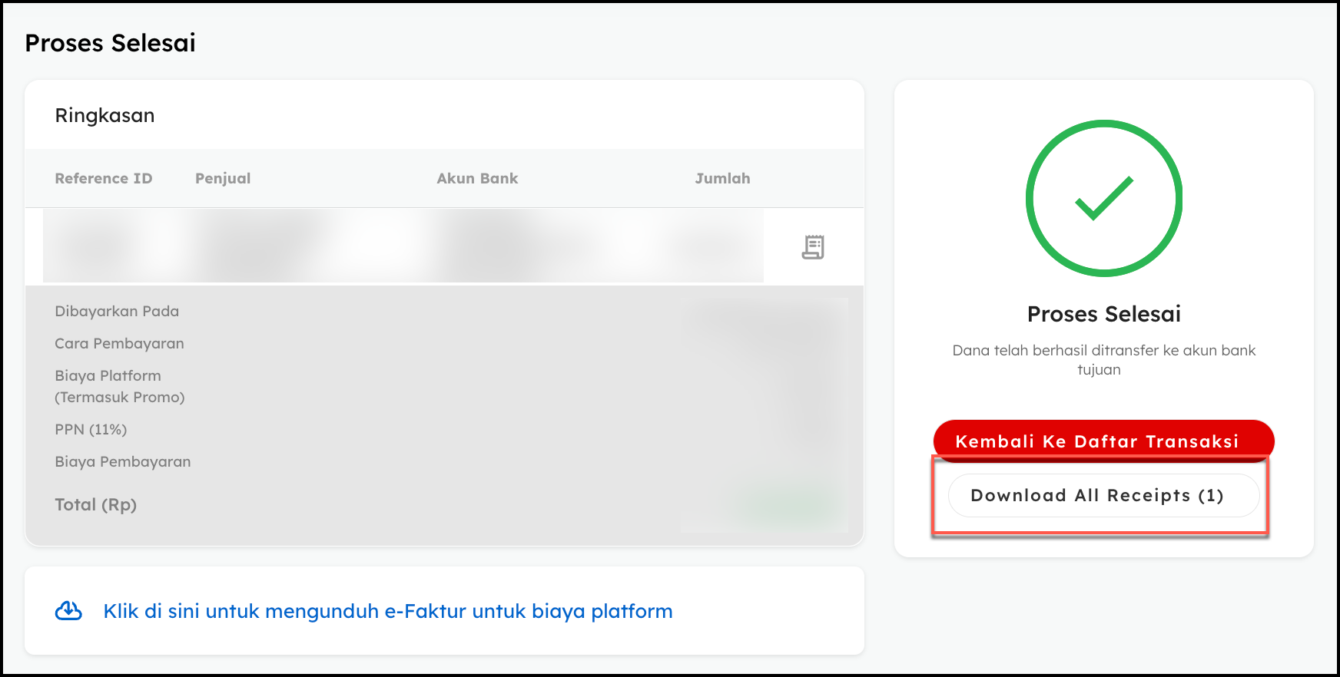The width and height of the screenshot is (1340, 677).
Task: Click the Jumlah column header
Action: pyautogui.click(x=722, y=178)
